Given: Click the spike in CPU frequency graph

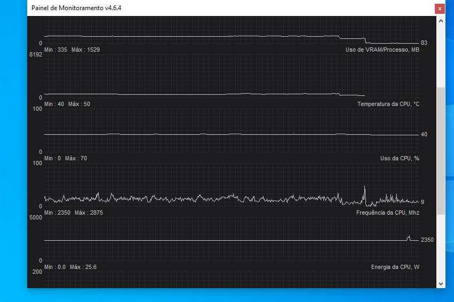Looking at the screenshot, I should pos(409,238).
